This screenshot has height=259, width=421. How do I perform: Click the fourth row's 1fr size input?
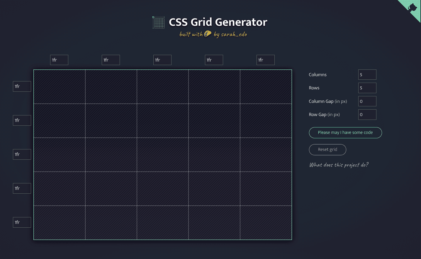[x=22, y=188]
